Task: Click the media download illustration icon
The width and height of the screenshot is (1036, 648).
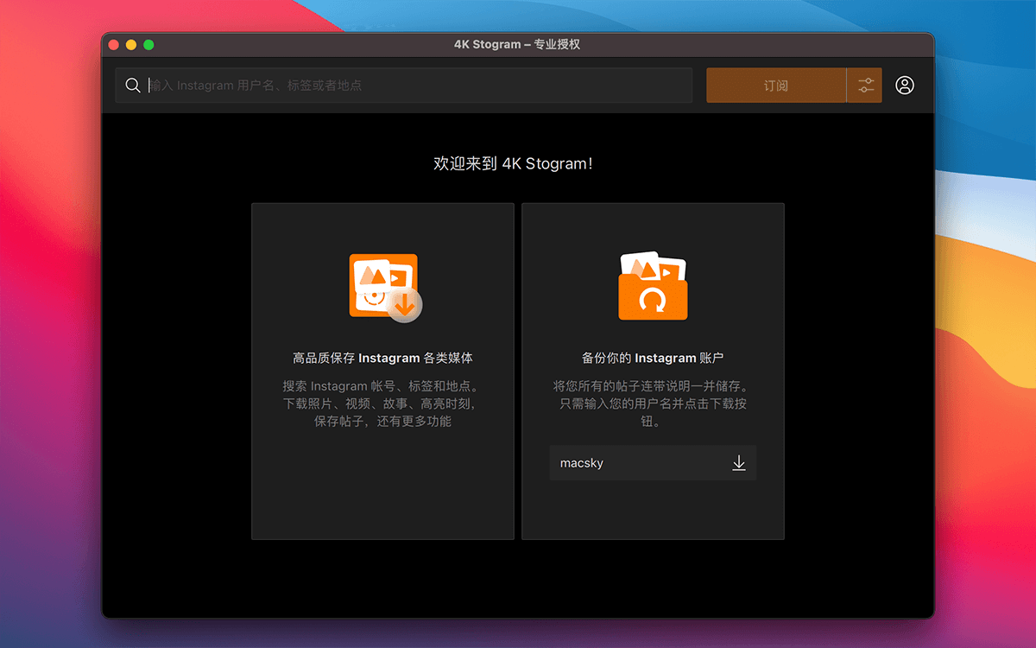Action: point(385,288)
